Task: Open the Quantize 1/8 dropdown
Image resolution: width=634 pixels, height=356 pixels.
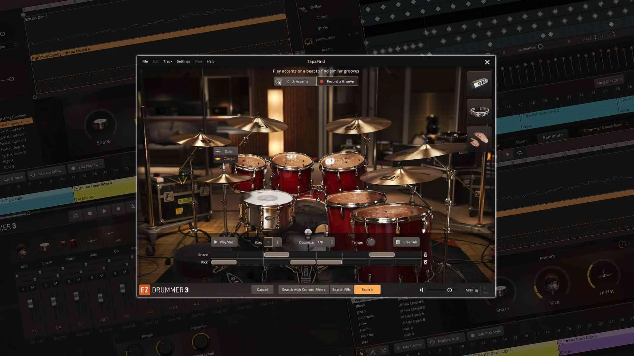Action: coord(323,242)
